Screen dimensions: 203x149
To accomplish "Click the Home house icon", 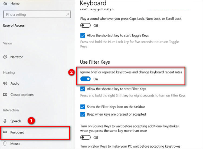I will [5, 3].
